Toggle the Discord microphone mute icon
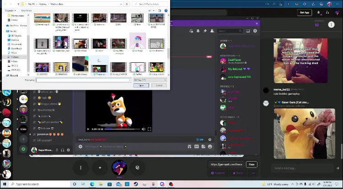 pyautogui.click(x=57, y=150)
